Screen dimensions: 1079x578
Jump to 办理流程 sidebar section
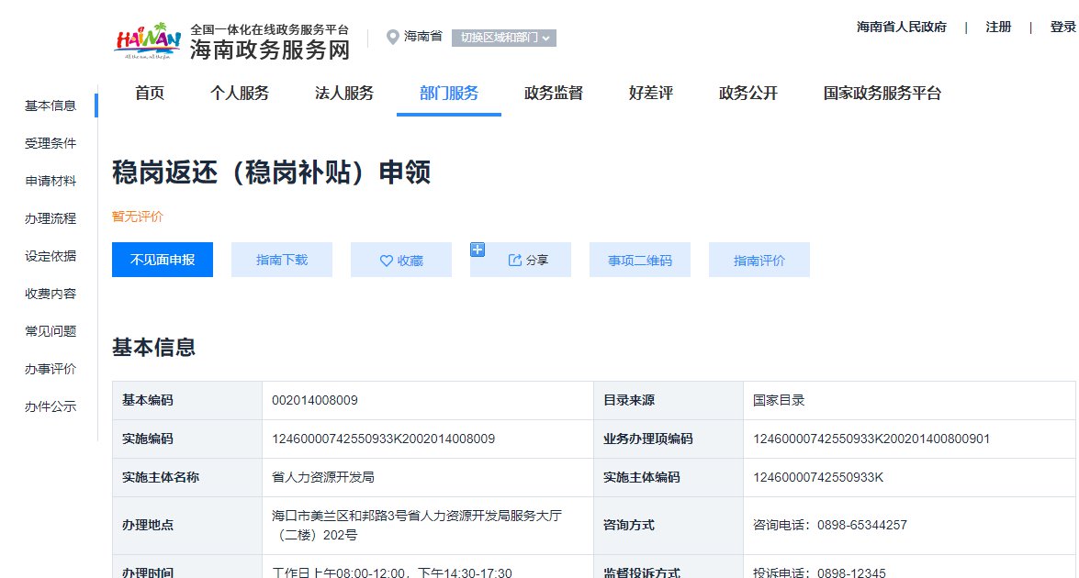click(51, 219)
